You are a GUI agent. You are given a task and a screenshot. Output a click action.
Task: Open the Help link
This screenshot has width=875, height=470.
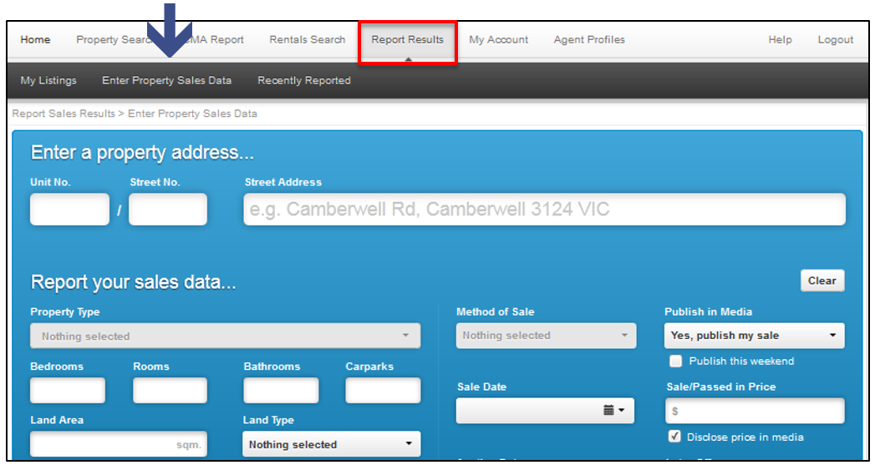[780, 40]
